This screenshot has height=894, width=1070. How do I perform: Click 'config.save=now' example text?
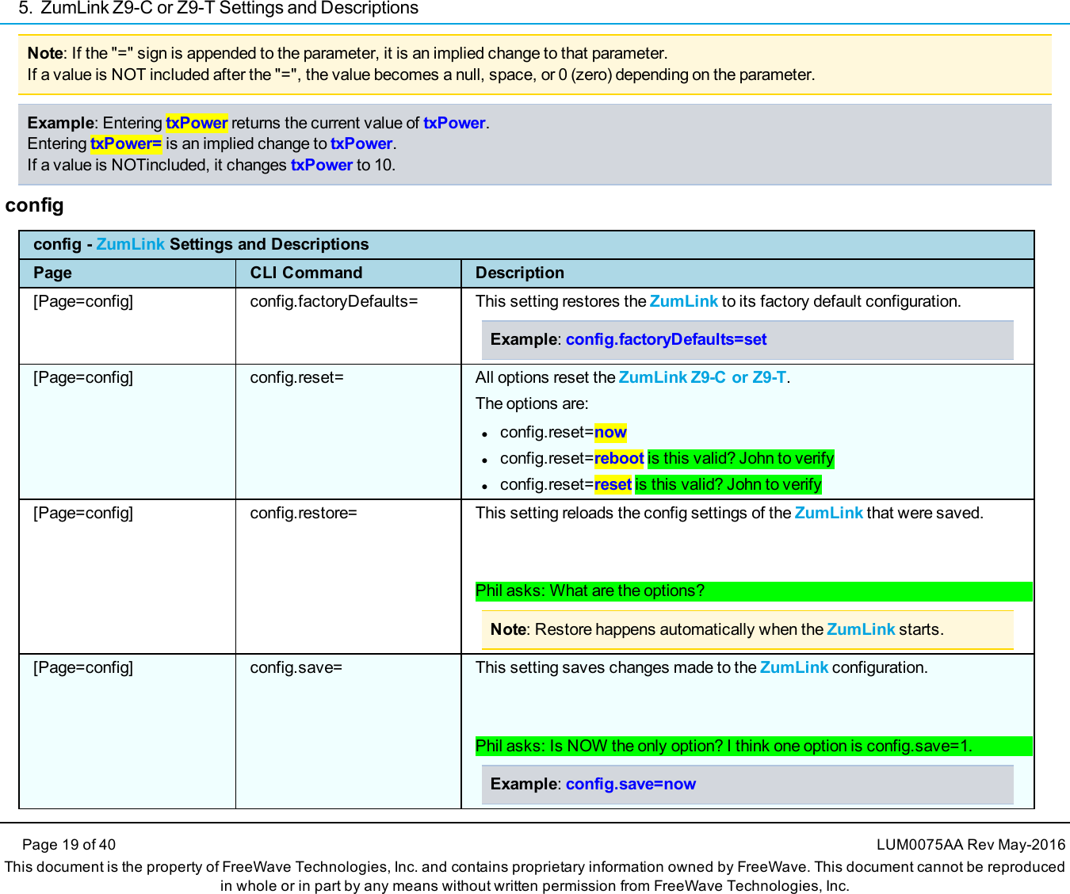click(x=631, y=784)
